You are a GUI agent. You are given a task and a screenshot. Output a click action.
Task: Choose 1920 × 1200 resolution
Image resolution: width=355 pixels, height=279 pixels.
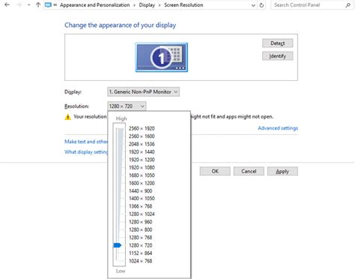pyautogui.click(x=142, y=160)
